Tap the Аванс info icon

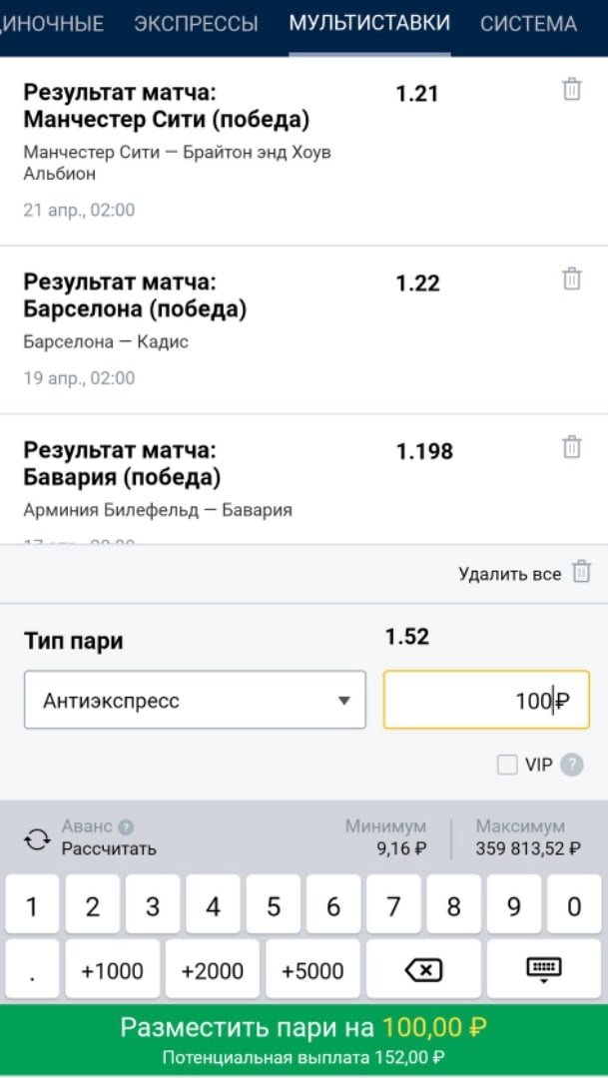tap(126, 826)
